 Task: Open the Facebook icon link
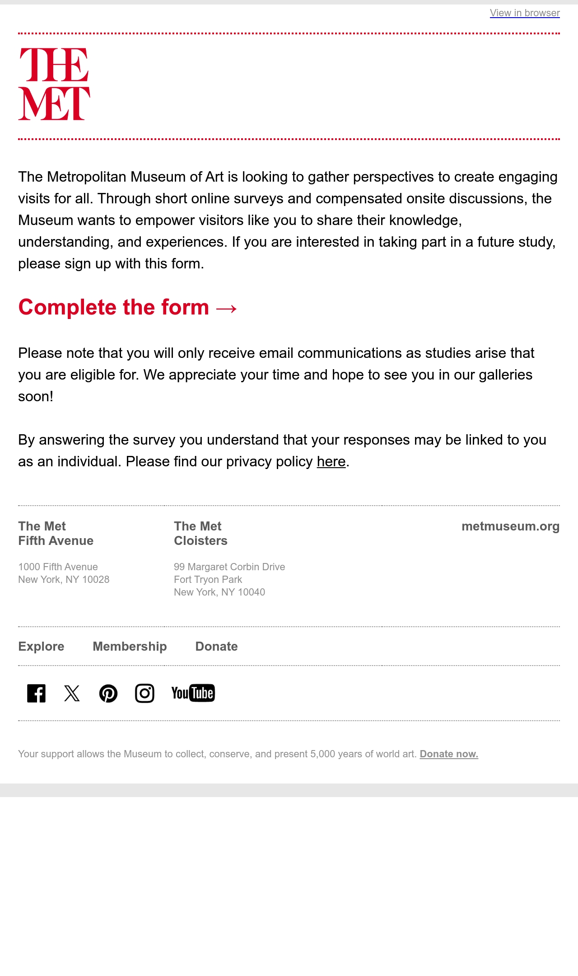coord(36,693)
